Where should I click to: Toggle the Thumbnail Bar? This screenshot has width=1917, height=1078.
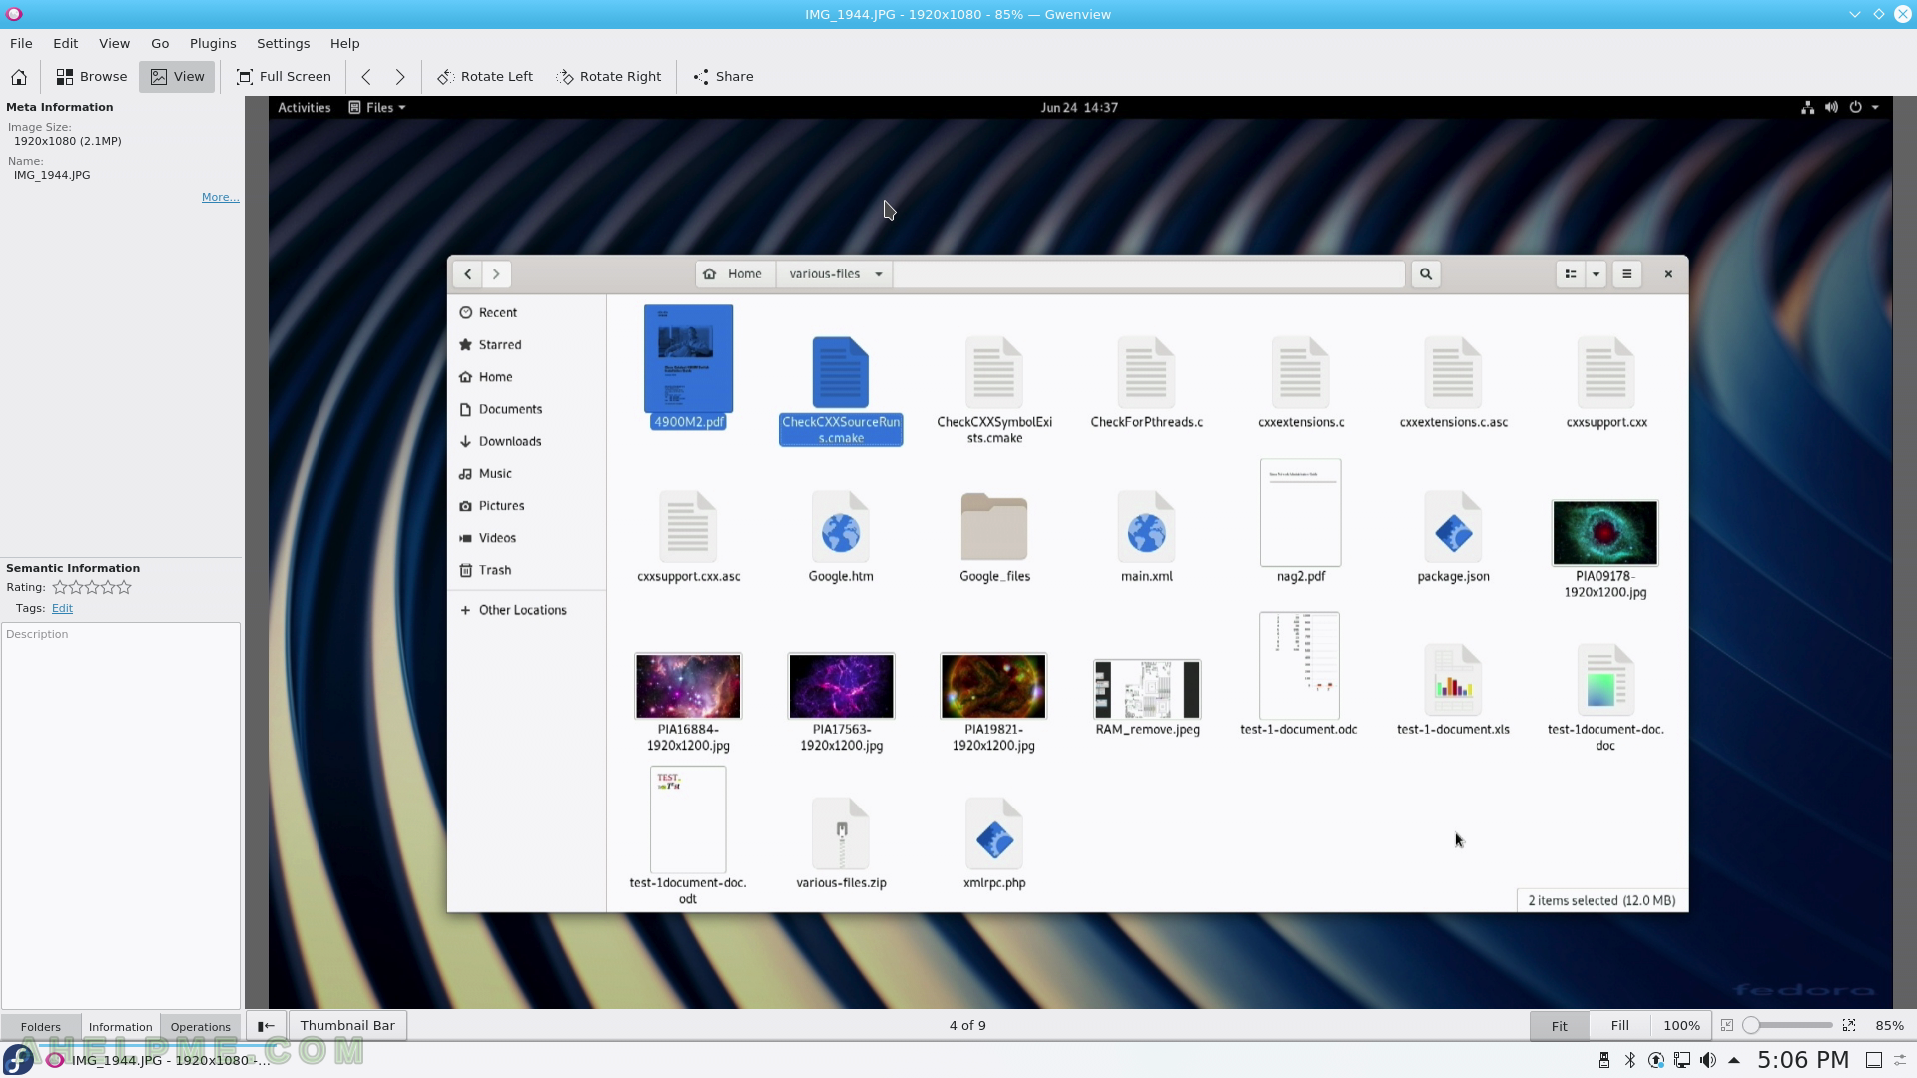pyautogui.click(x=347, y=1026)
